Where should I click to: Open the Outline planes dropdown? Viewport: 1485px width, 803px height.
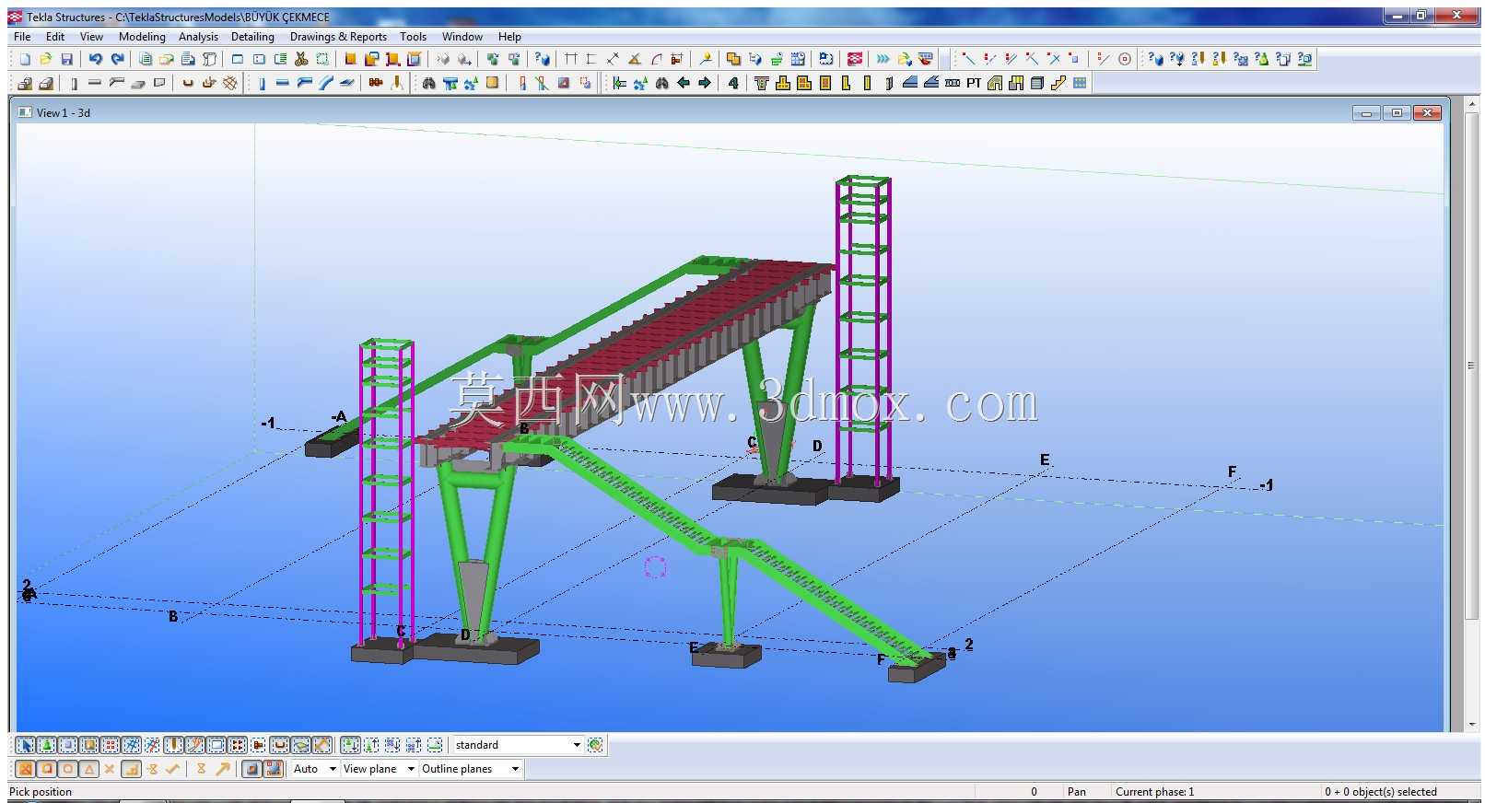click(515, 769)
